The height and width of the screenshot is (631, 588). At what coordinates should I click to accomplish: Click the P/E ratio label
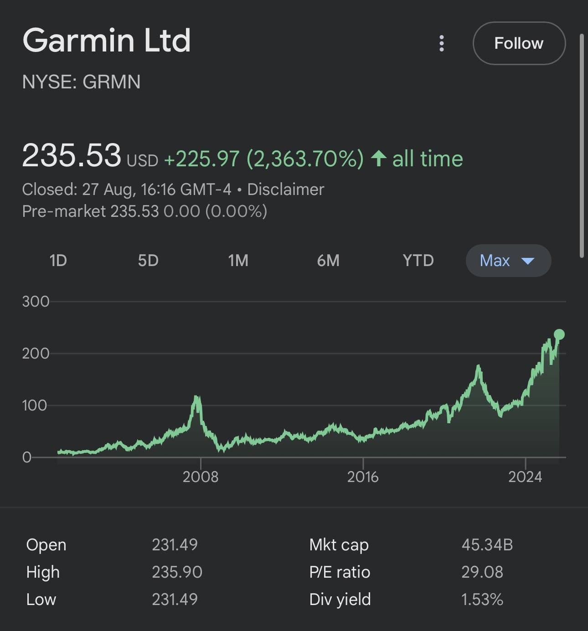(x=340, y=572)
